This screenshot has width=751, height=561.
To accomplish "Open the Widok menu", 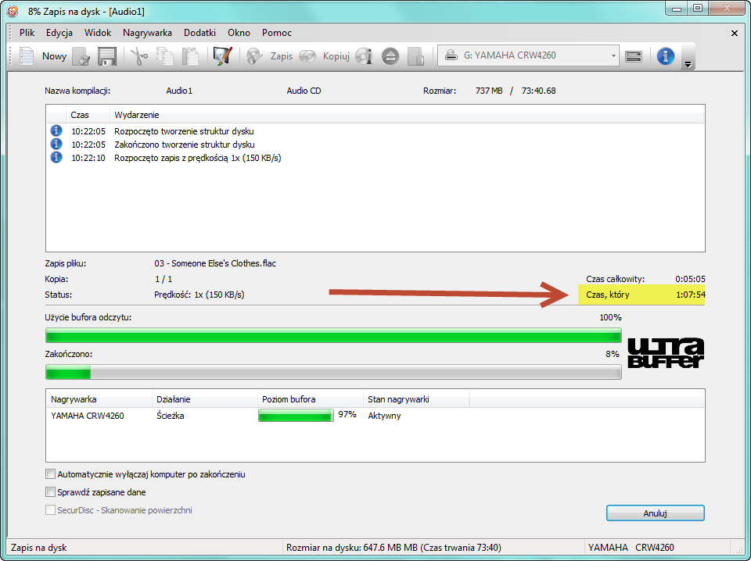I will [98, 33].
